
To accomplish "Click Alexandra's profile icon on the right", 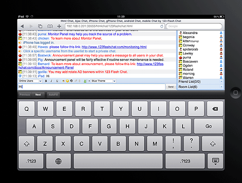I will [x=221, y=33].
